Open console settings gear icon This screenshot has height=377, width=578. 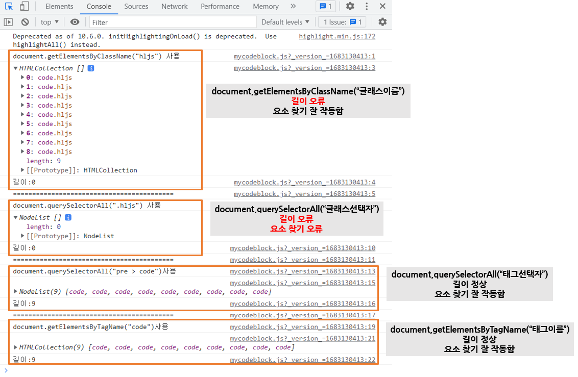click(x=382, y=22)
